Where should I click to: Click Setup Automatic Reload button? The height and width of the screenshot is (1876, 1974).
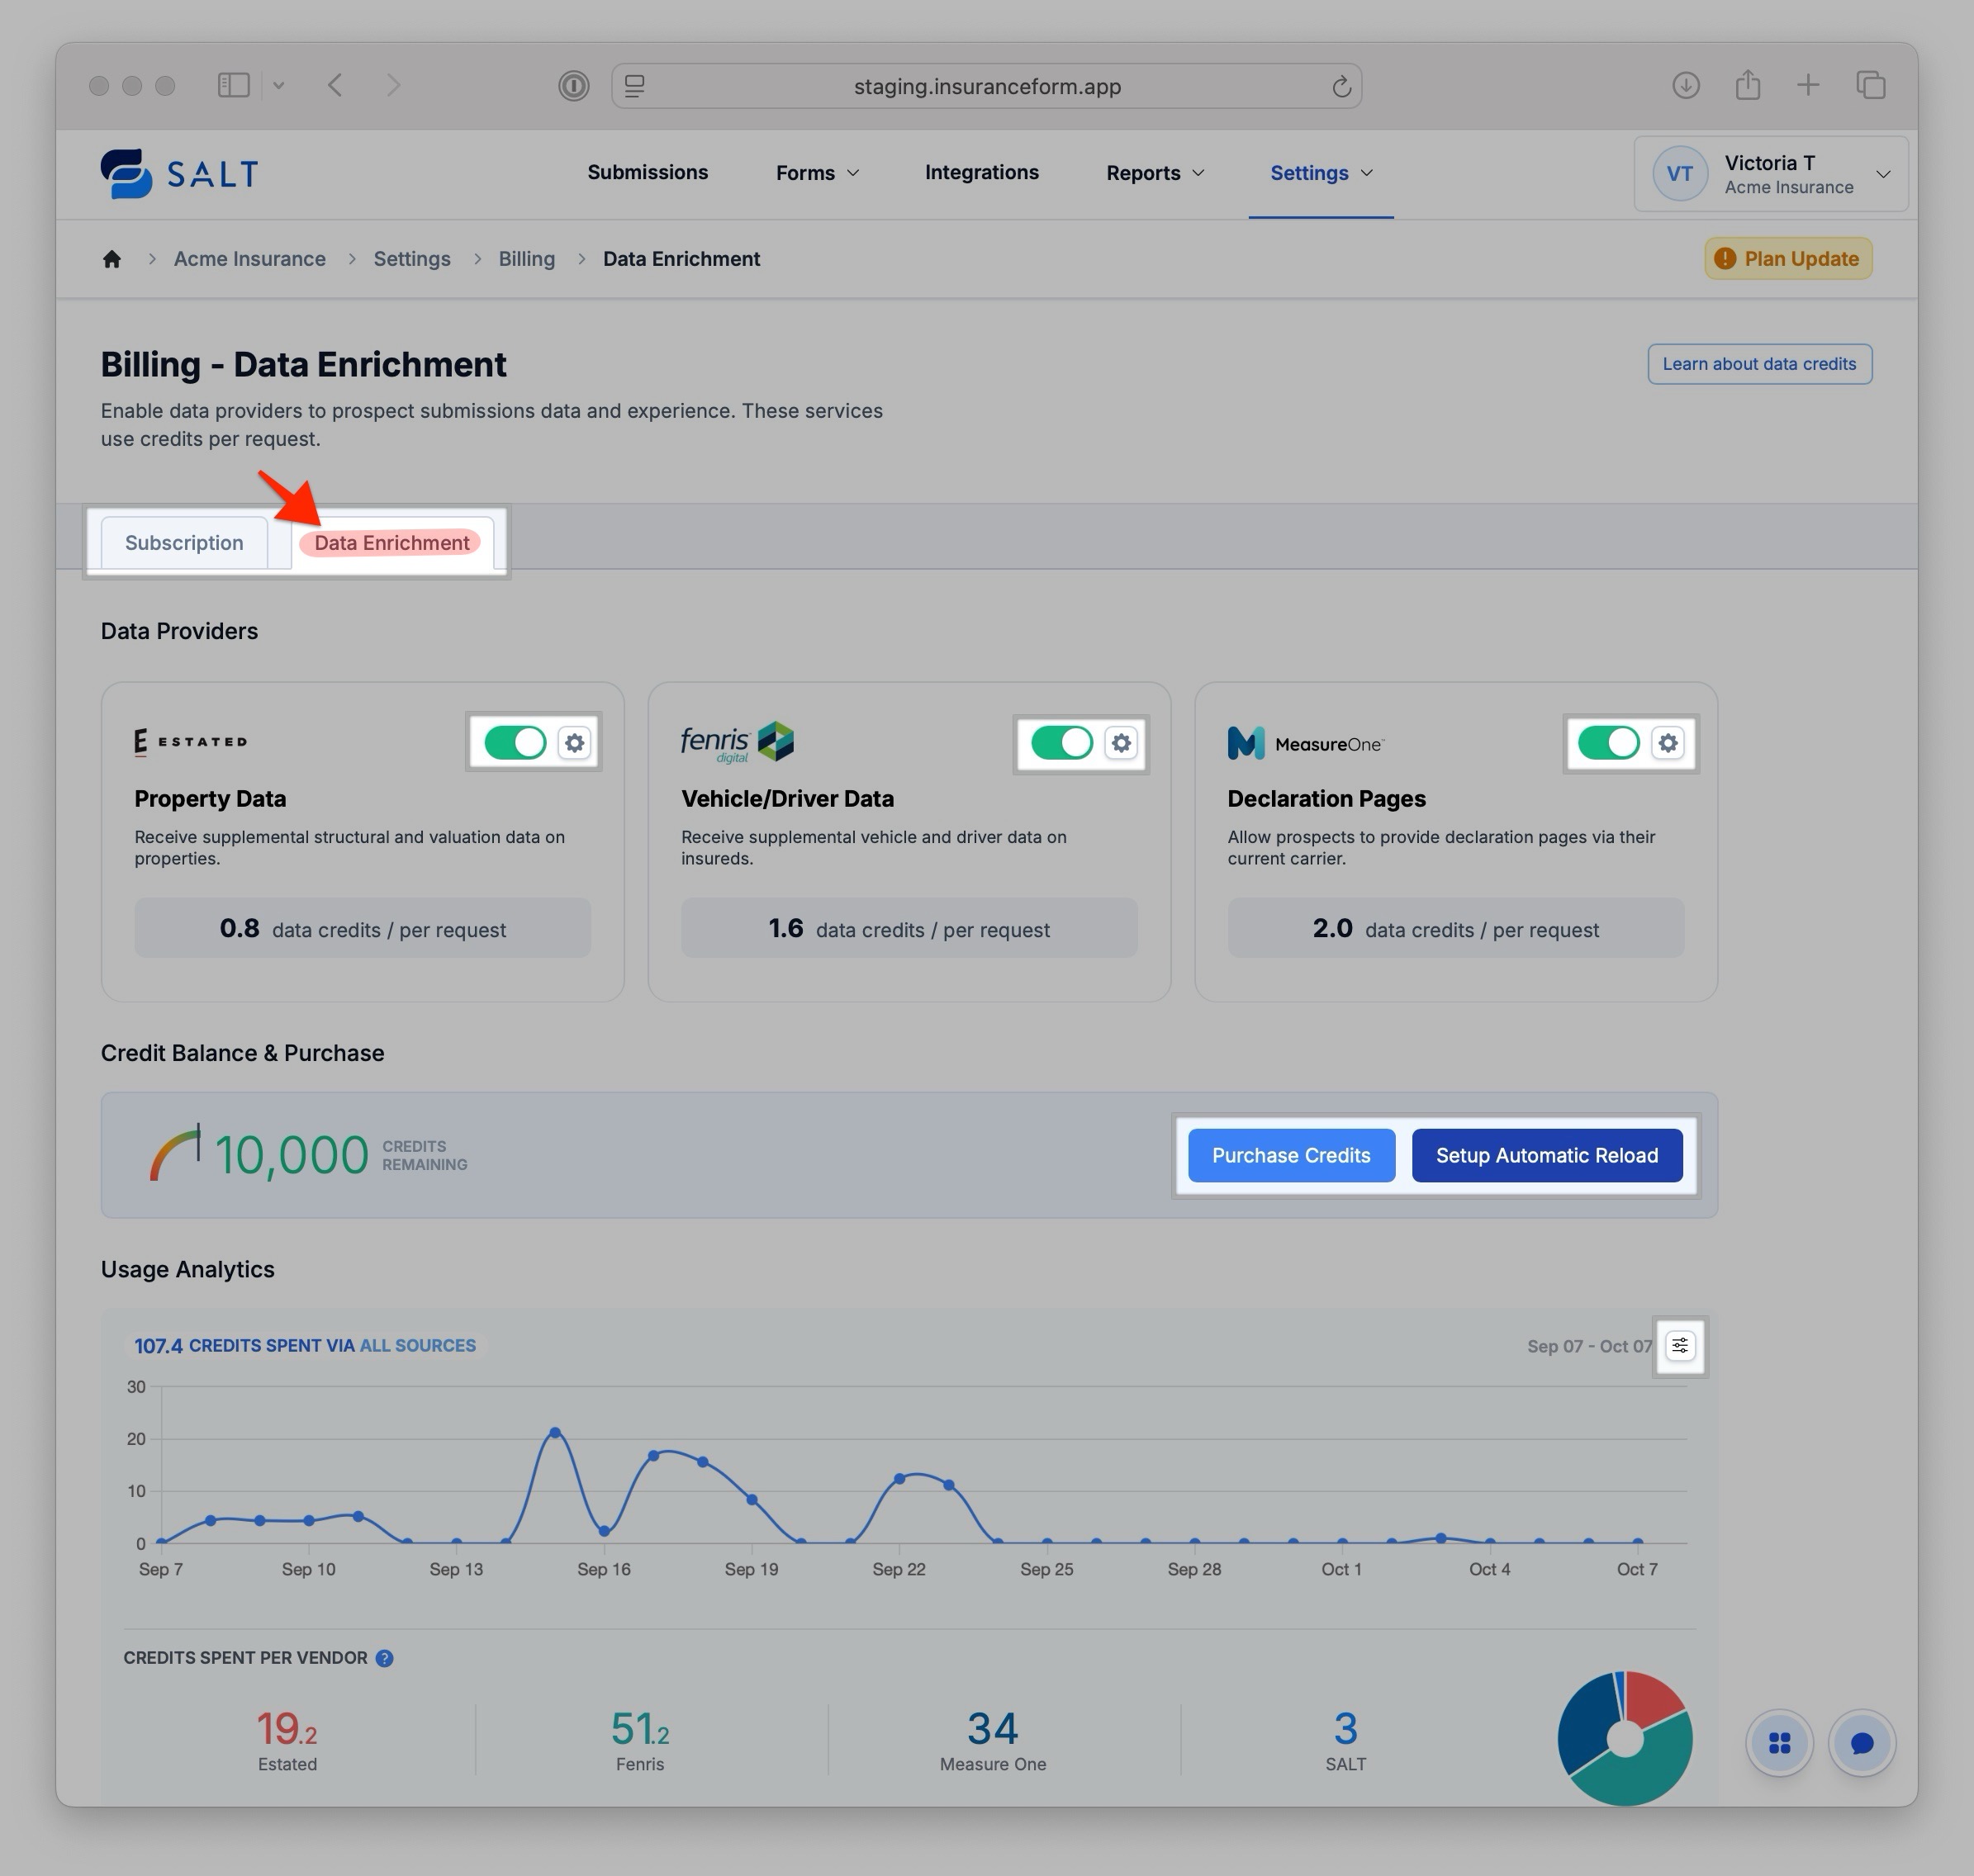(x=1546, y=1155)
